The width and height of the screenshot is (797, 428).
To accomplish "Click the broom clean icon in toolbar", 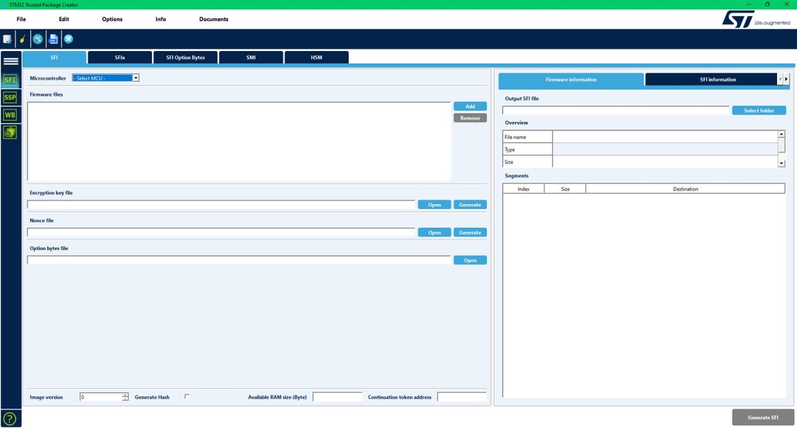I will [x=22, y=39].
